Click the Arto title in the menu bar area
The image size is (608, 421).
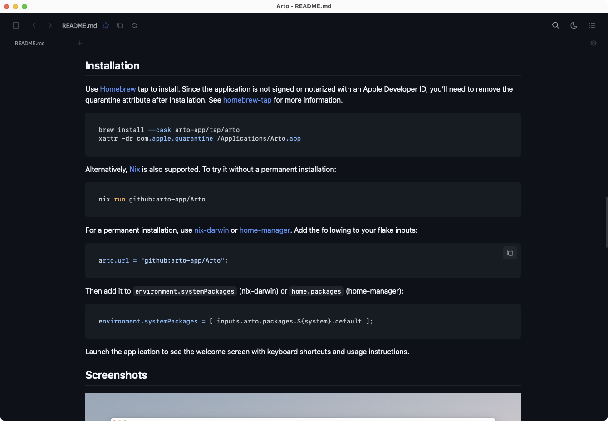click(x=304, y=6)
